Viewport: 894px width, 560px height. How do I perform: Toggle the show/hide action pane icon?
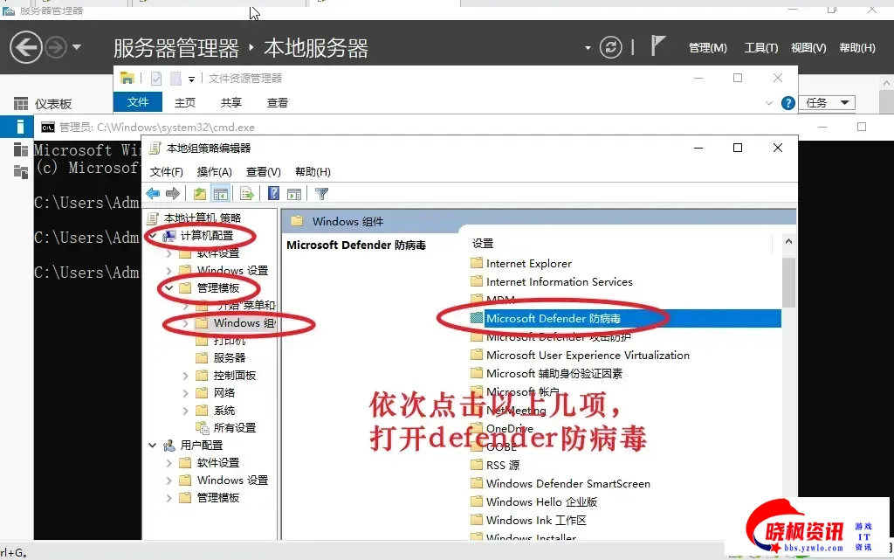click(294, 194)
